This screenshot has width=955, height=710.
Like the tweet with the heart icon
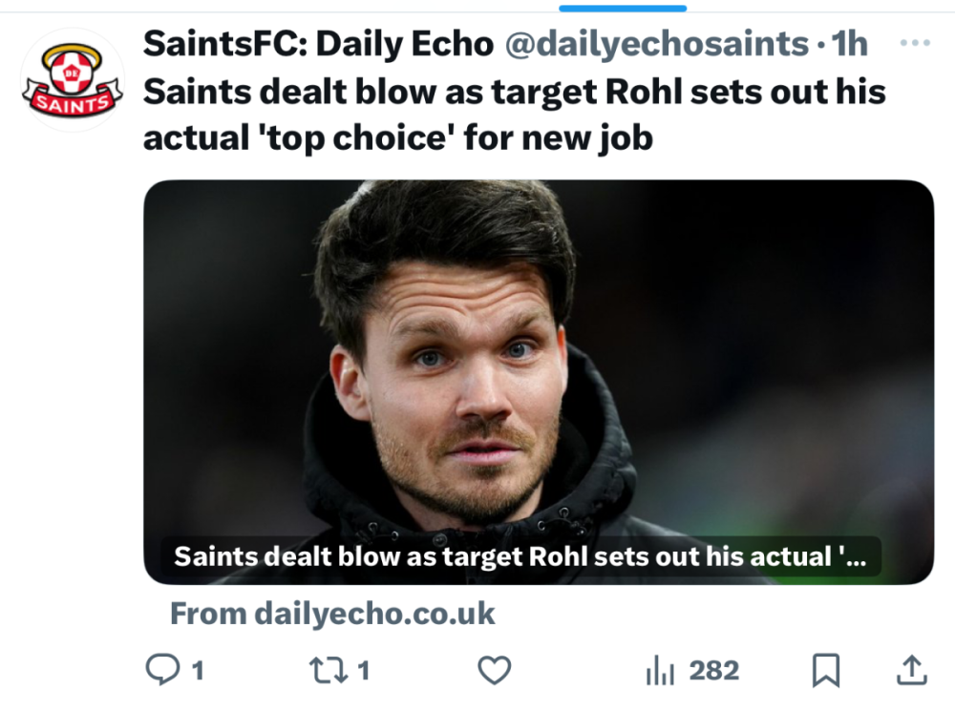(494, 670)
